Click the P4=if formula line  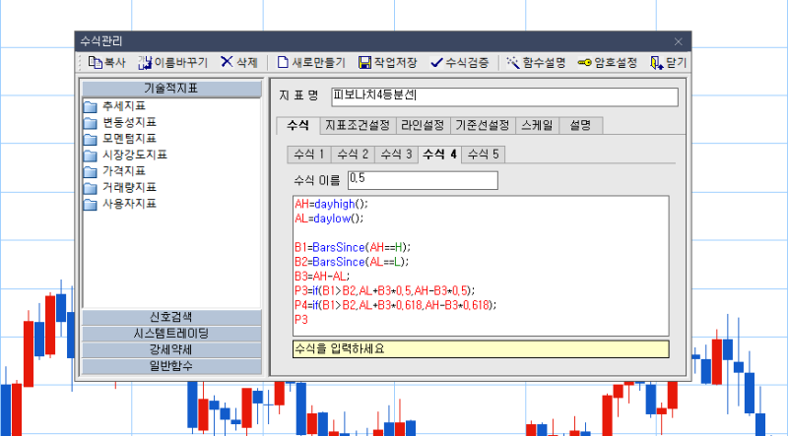(x=396, y=305)
